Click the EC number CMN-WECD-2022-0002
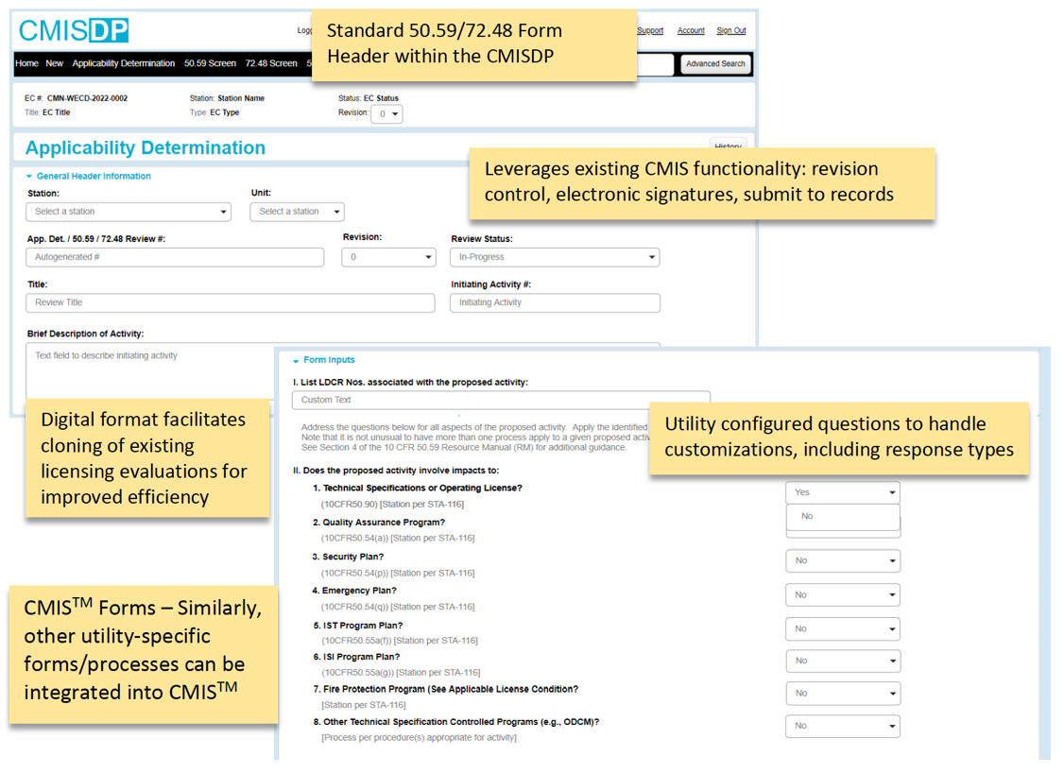The image size is (1064, 773). point(87,98)
